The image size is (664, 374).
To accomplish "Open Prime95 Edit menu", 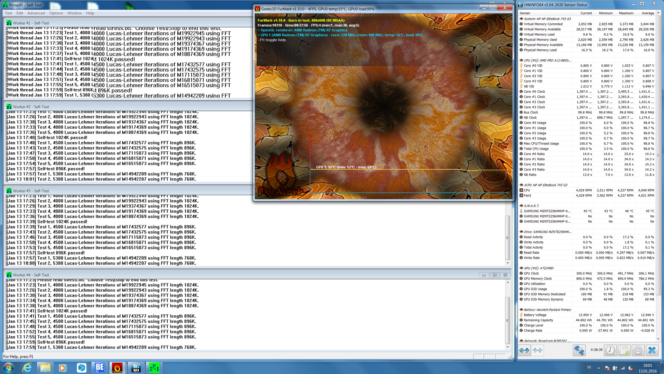I will (x=20, y=13).
